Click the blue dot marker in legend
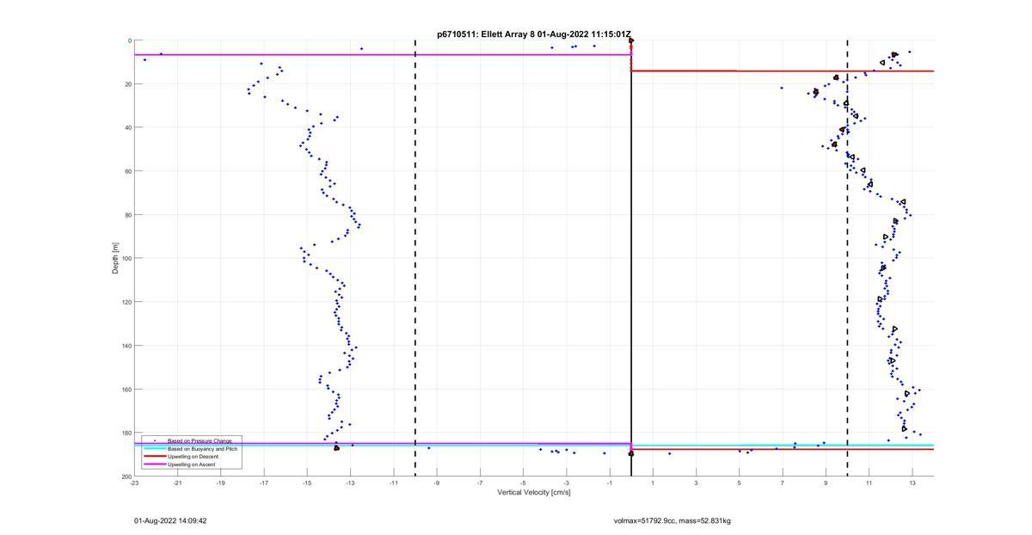This screenshot has height=535, width=1032. [154, 441]
